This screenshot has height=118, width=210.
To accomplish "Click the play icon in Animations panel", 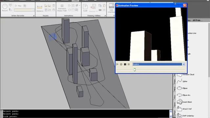I will [x=70, y=6].
